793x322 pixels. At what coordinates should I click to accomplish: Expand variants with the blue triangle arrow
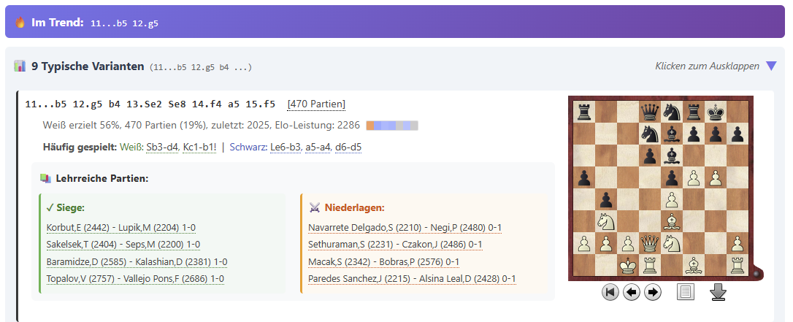click(771, 66)
